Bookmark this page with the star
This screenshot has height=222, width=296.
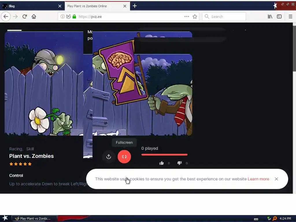[195, 16]
